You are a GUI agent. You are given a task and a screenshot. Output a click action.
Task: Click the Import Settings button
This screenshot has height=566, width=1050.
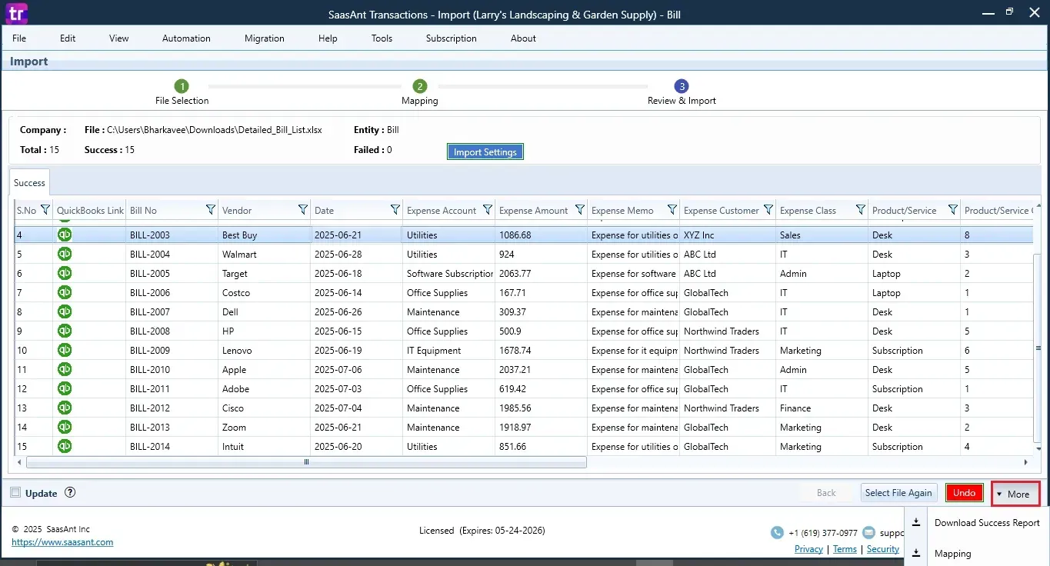coord(485,152)
